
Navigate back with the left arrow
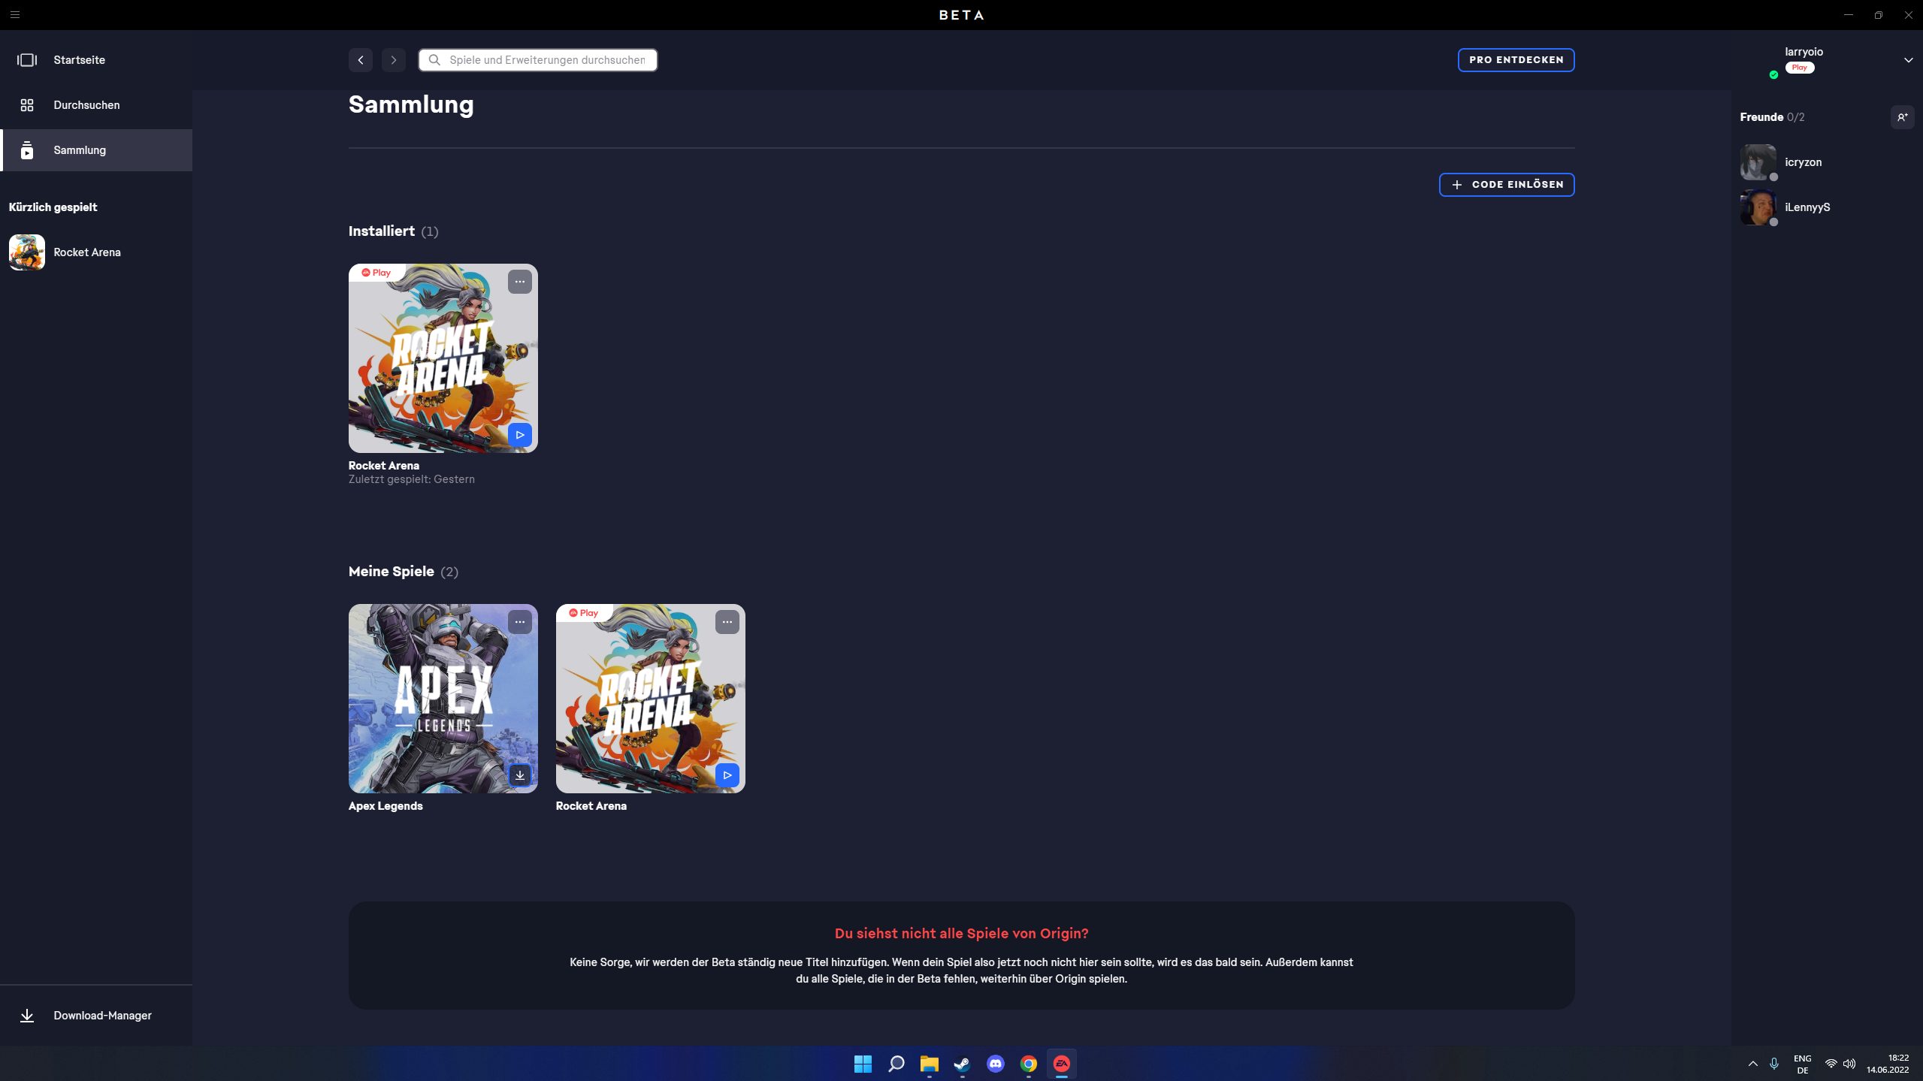(361, 60)
